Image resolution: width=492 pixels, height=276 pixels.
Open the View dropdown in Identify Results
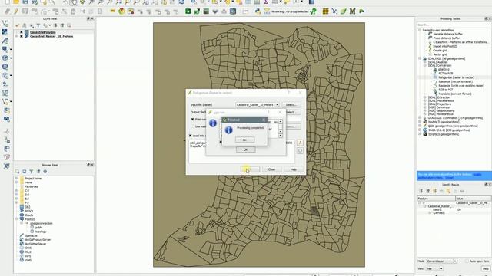tap(434, 268)
